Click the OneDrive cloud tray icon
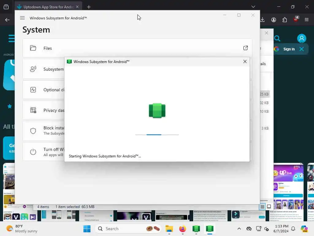The image size is (314, 236). (x=249, y=229)
